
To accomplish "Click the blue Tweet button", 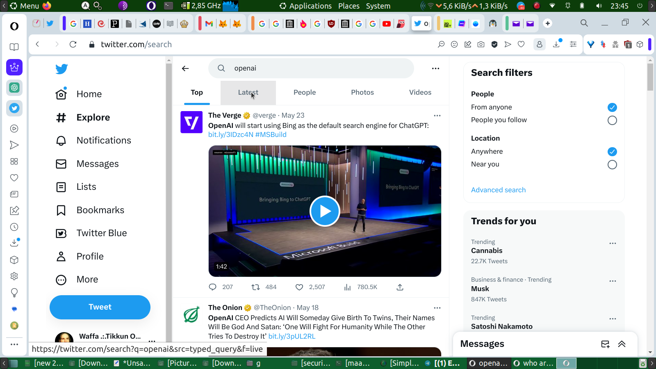I will 100,307.
